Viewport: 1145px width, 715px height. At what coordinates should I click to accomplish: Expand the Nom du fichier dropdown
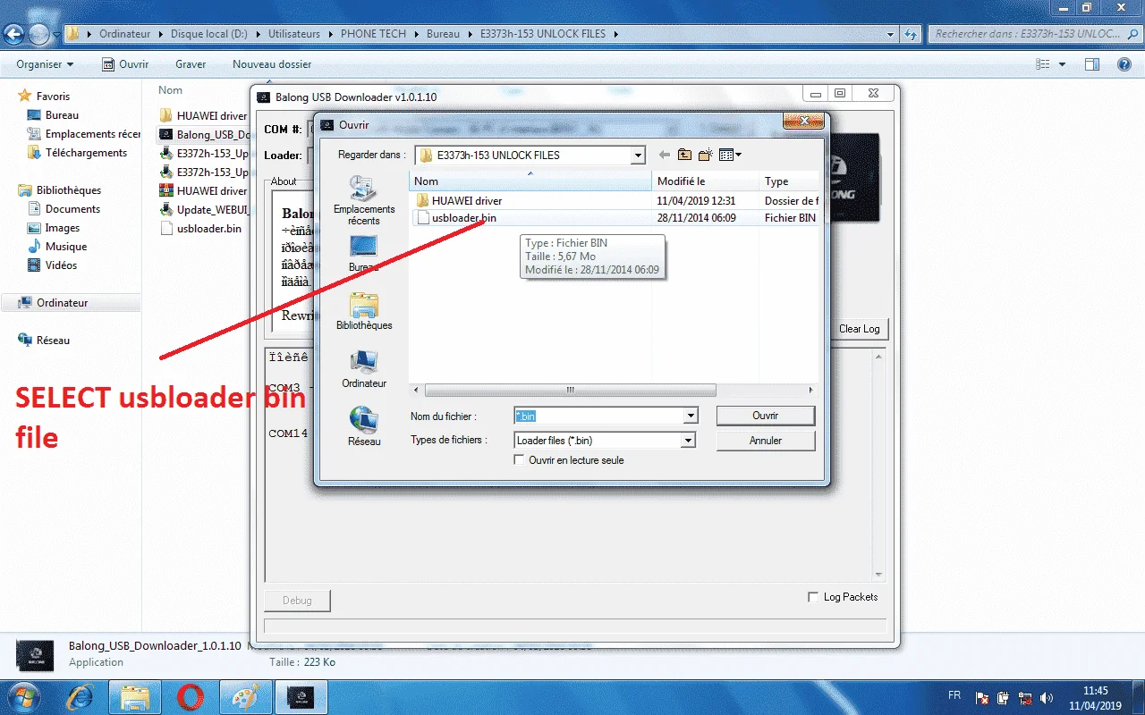690,416
